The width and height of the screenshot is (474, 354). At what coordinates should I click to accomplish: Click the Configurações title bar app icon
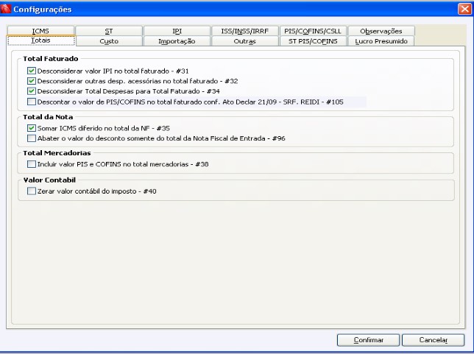click(x=6, y=9)
